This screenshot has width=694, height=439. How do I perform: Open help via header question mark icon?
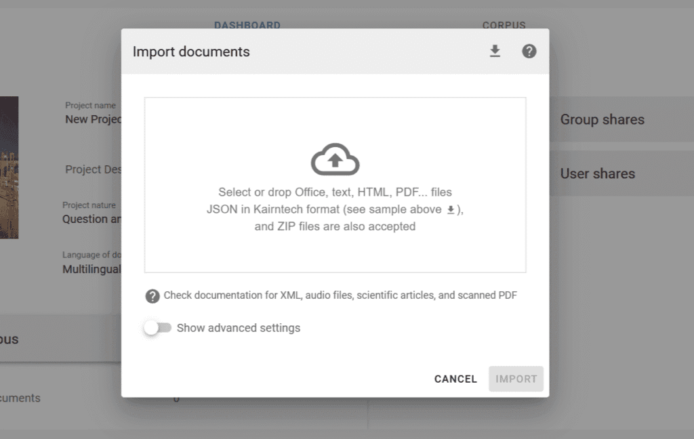[529, 51]
